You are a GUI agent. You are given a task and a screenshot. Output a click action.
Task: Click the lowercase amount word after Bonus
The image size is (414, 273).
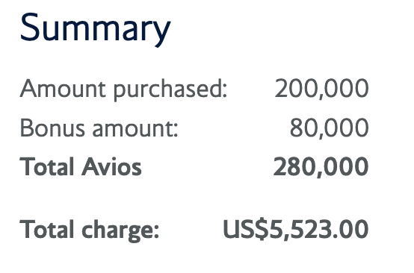[135, 129]
